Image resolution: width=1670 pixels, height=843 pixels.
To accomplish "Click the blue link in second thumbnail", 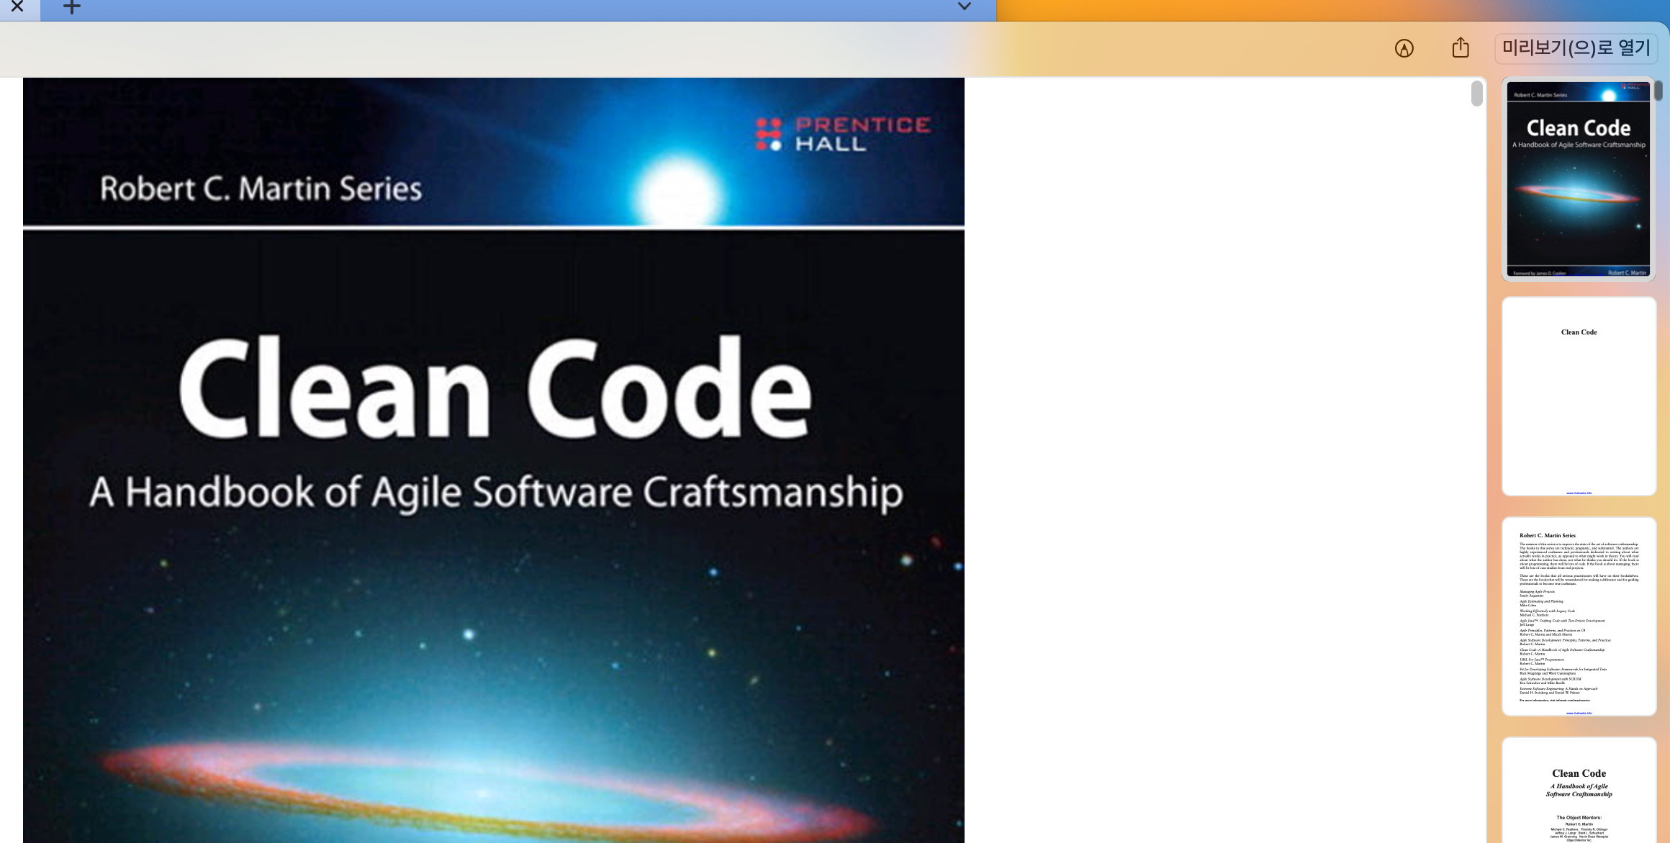I will pyautogui.click(x=1579, y=493).
